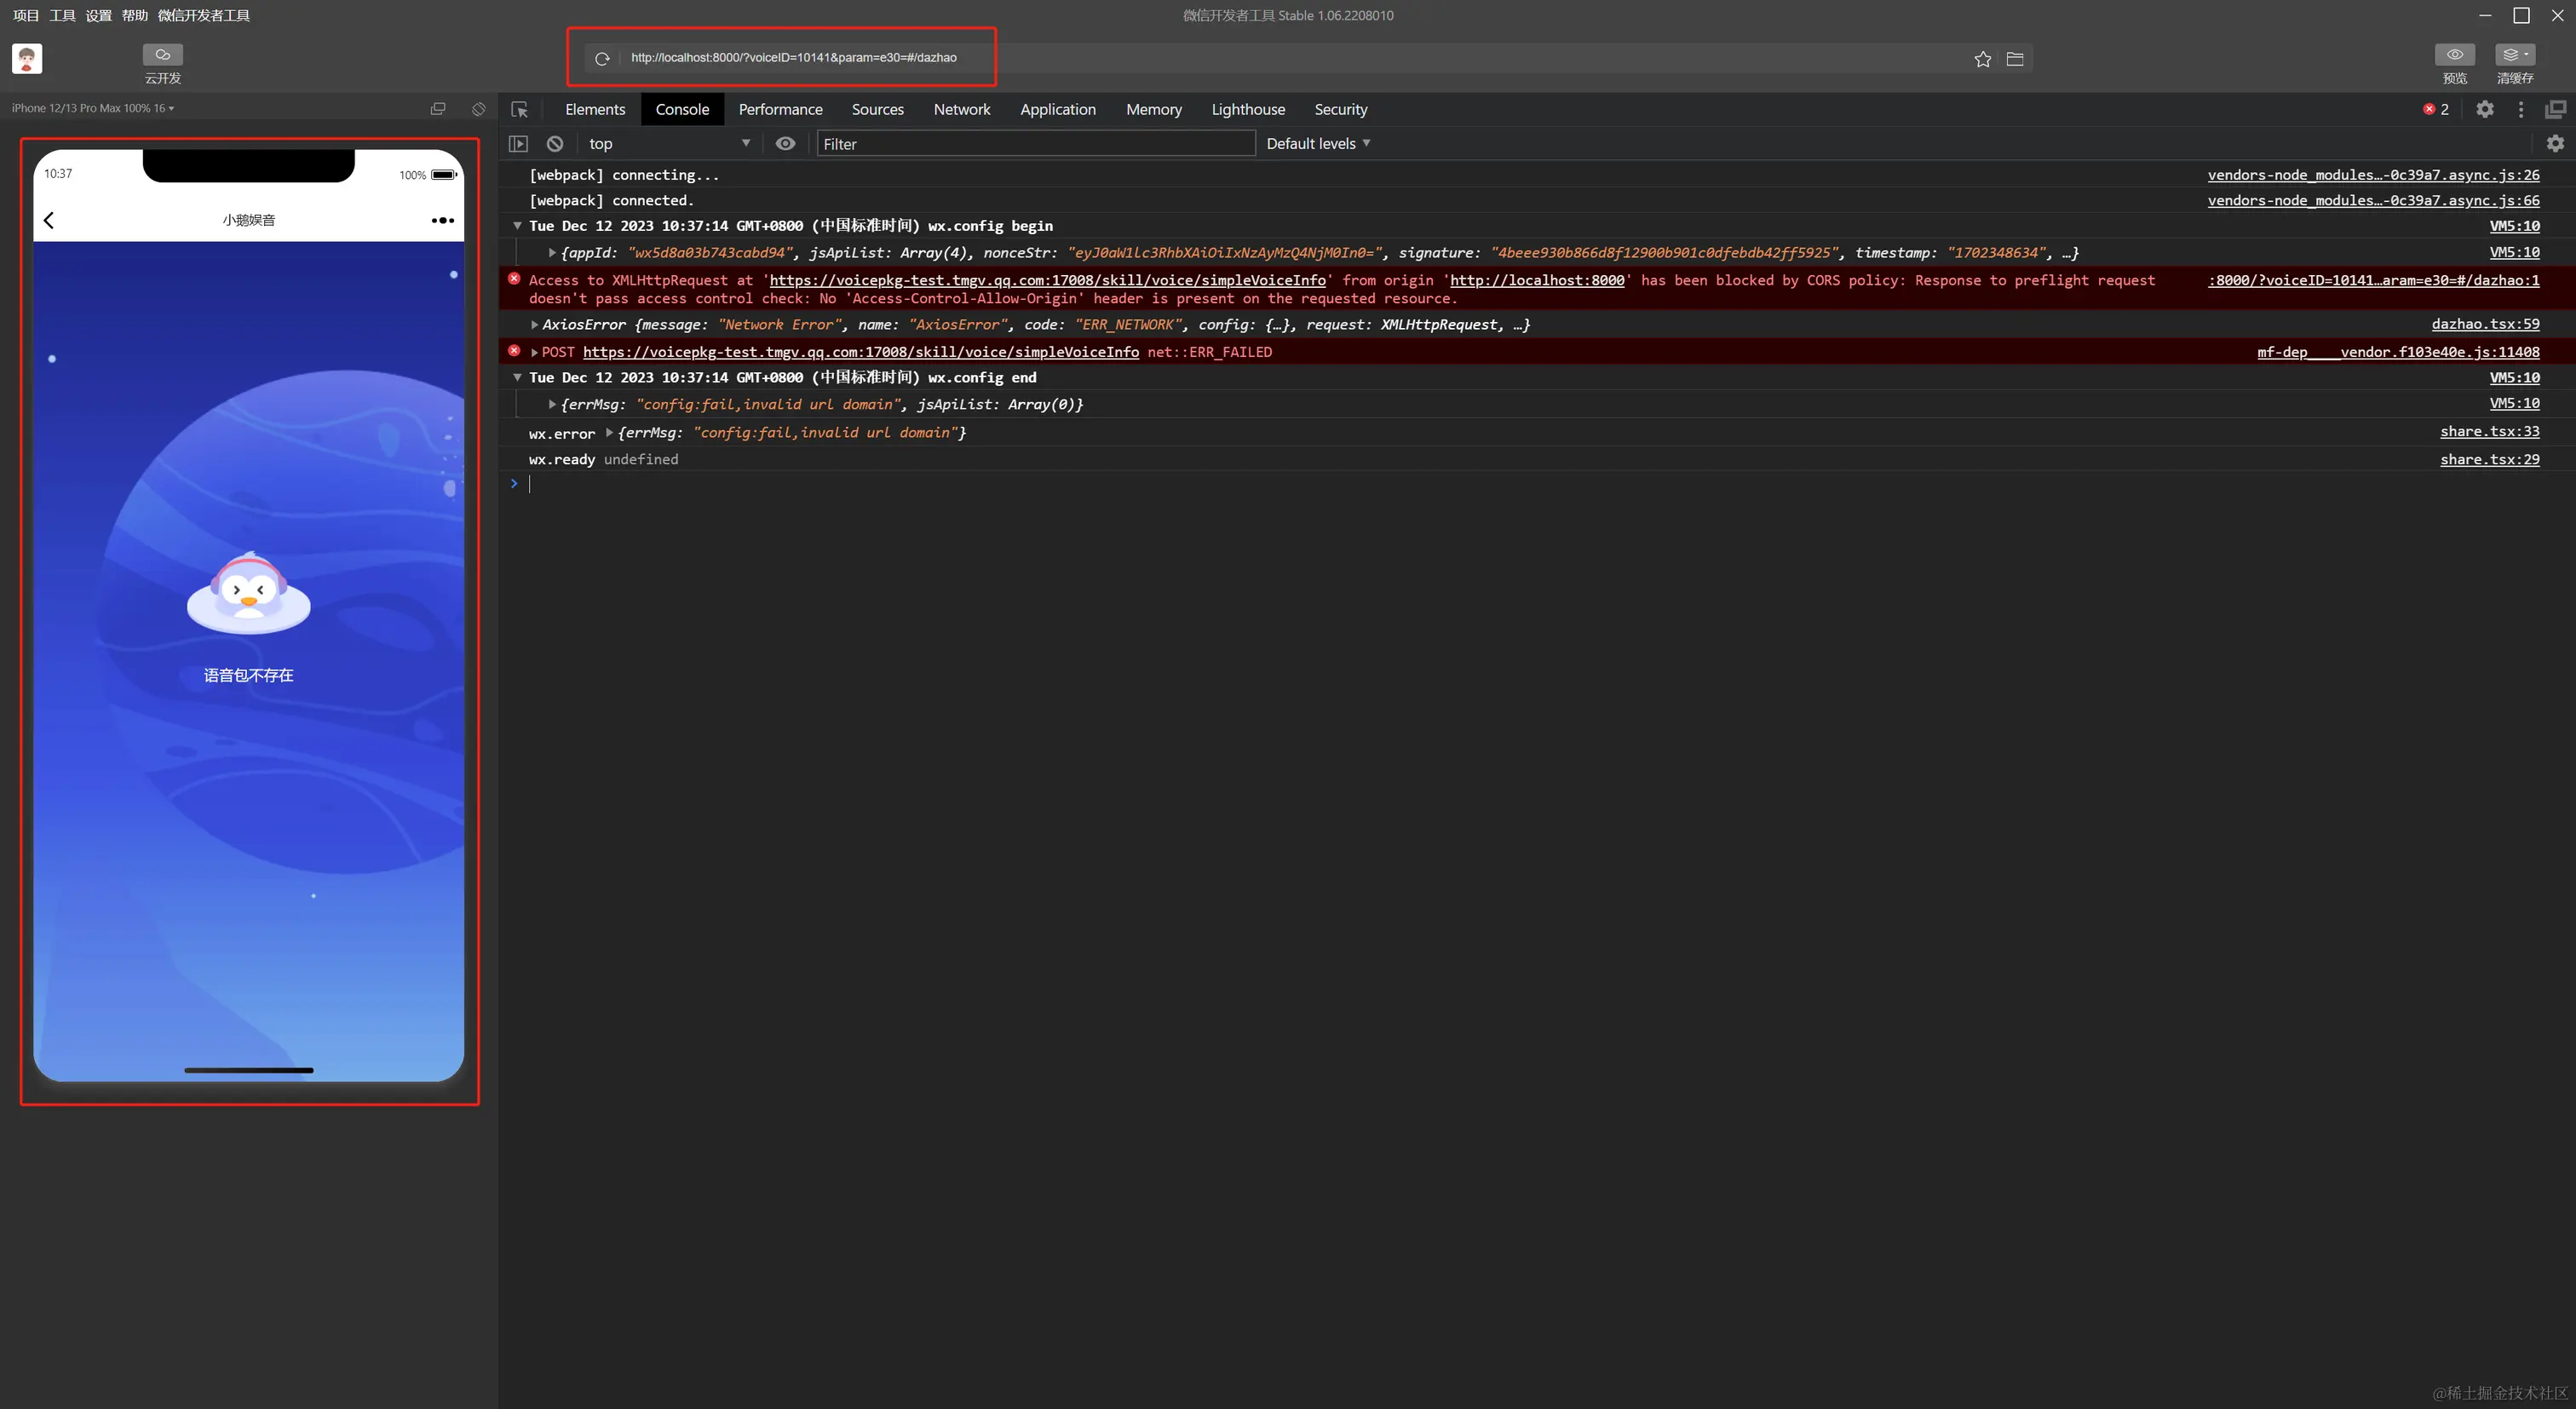Viewport: 2576px width, 1409px height.
Task: Tap the back arrow in the phone simulator
Action: click(x=49, y=220)
